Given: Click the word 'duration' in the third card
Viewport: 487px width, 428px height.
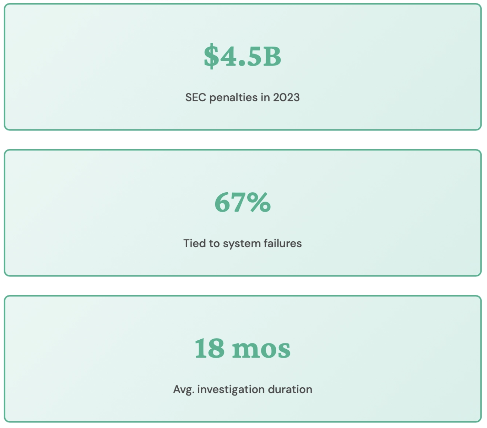Looking at the screenshot, I should (290, 389).
